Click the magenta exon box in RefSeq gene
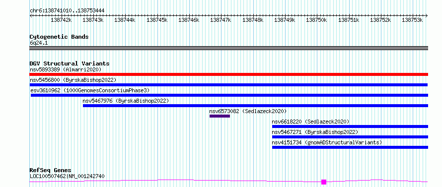Image resolution: width=442 pixels, height=187 pixels. [x=324, y=182]
